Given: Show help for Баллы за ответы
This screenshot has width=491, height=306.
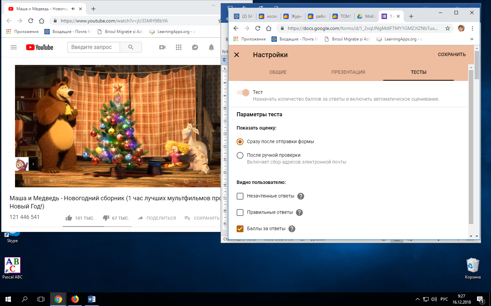Looking at the screenshot, I should [292, 229].
